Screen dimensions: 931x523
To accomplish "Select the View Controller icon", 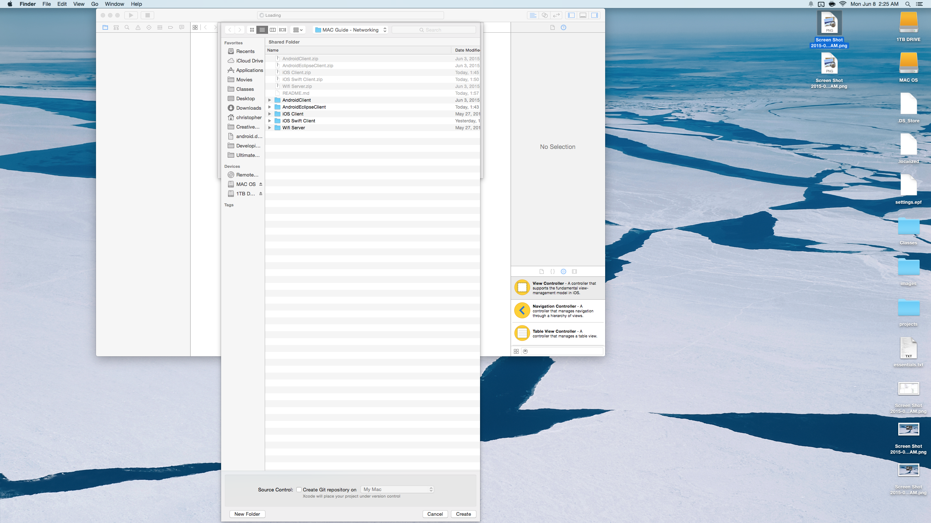I will pyautogui.click(x=522, y=287).
